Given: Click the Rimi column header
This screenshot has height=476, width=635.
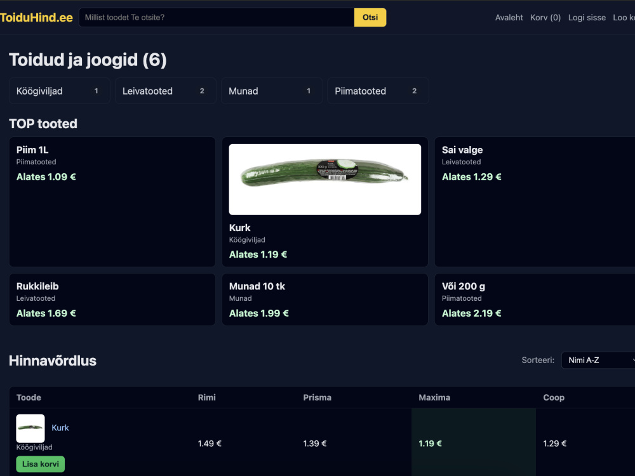Looking at the screenshot, I should coord(206,397).
